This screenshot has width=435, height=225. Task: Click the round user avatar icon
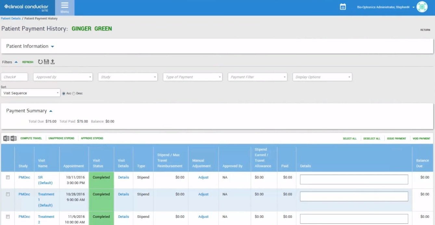click(x=422, y=7)
